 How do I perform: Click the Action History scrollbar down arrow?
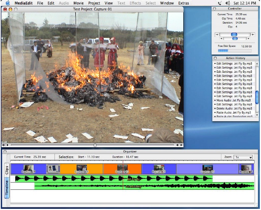(257, 115)
